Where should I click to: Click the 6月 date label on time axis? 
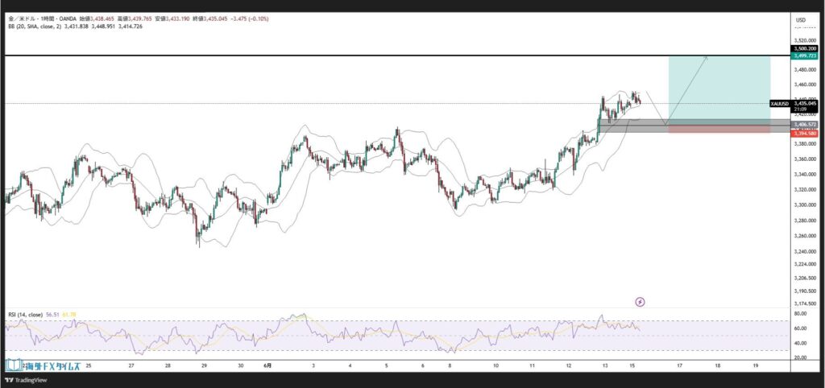click(x=268, y=365)
